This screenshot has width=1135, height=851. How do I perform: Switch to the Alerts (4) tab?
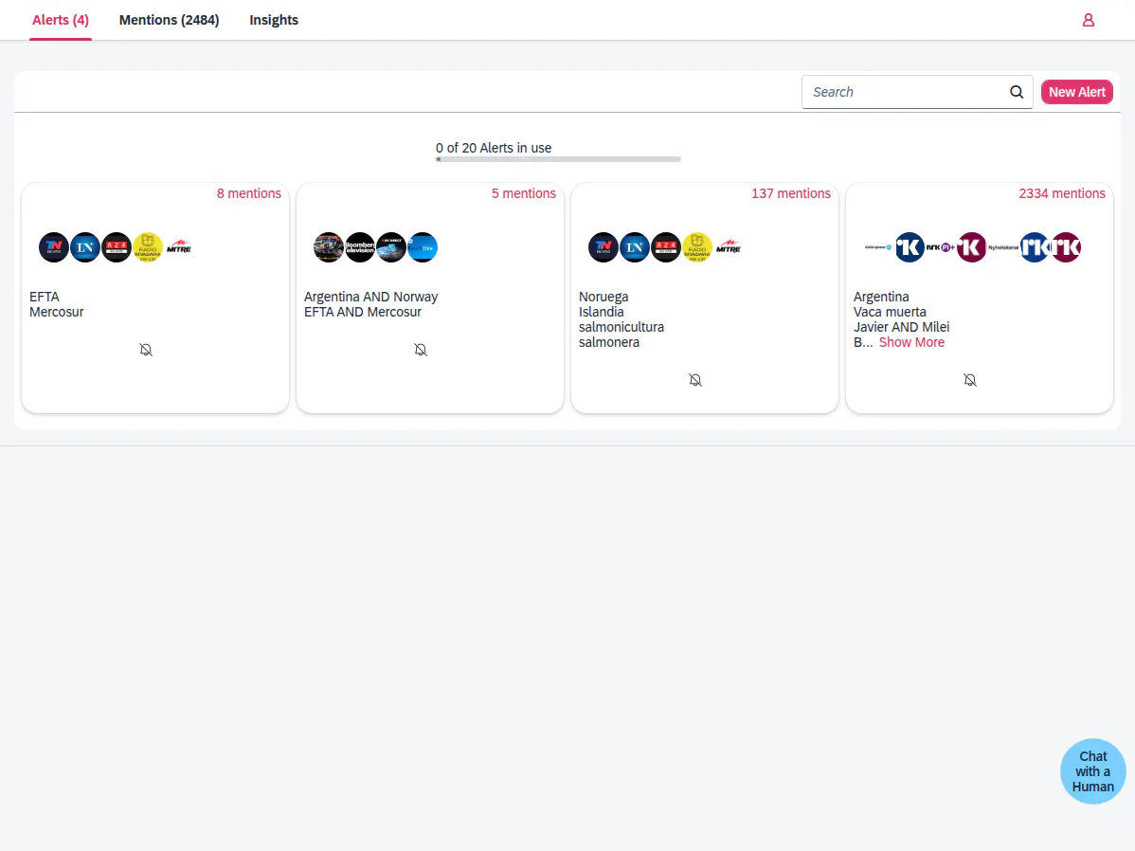point(60,20)
